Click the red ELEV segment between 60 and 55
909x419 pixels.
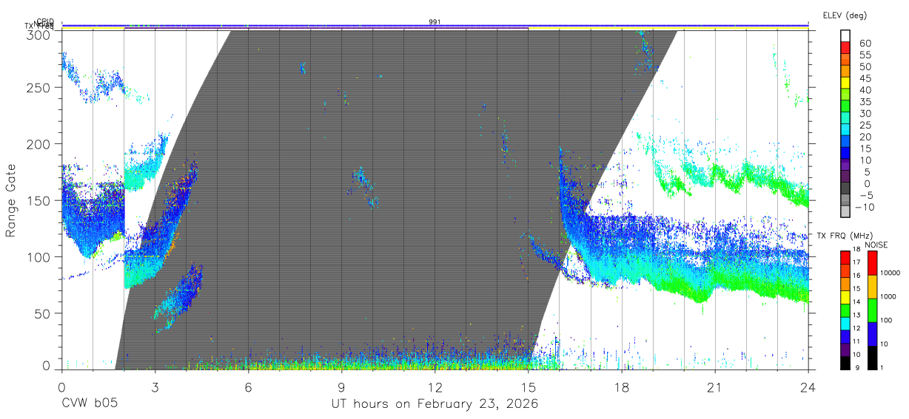(x=845, y=49)
